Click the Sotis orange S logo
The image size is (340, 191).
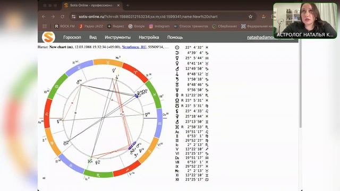48,37
